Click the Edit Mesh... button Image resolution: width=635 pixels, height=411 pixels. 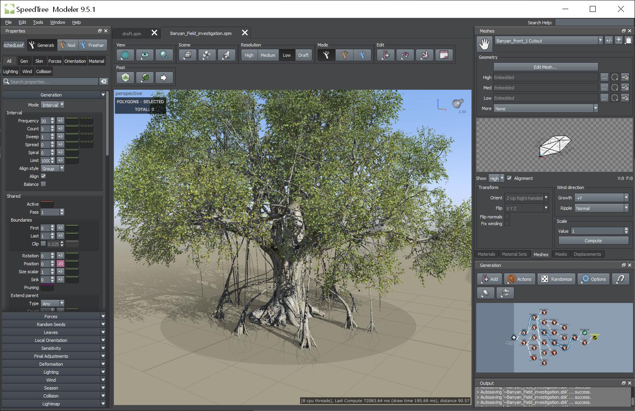(546, 67)
